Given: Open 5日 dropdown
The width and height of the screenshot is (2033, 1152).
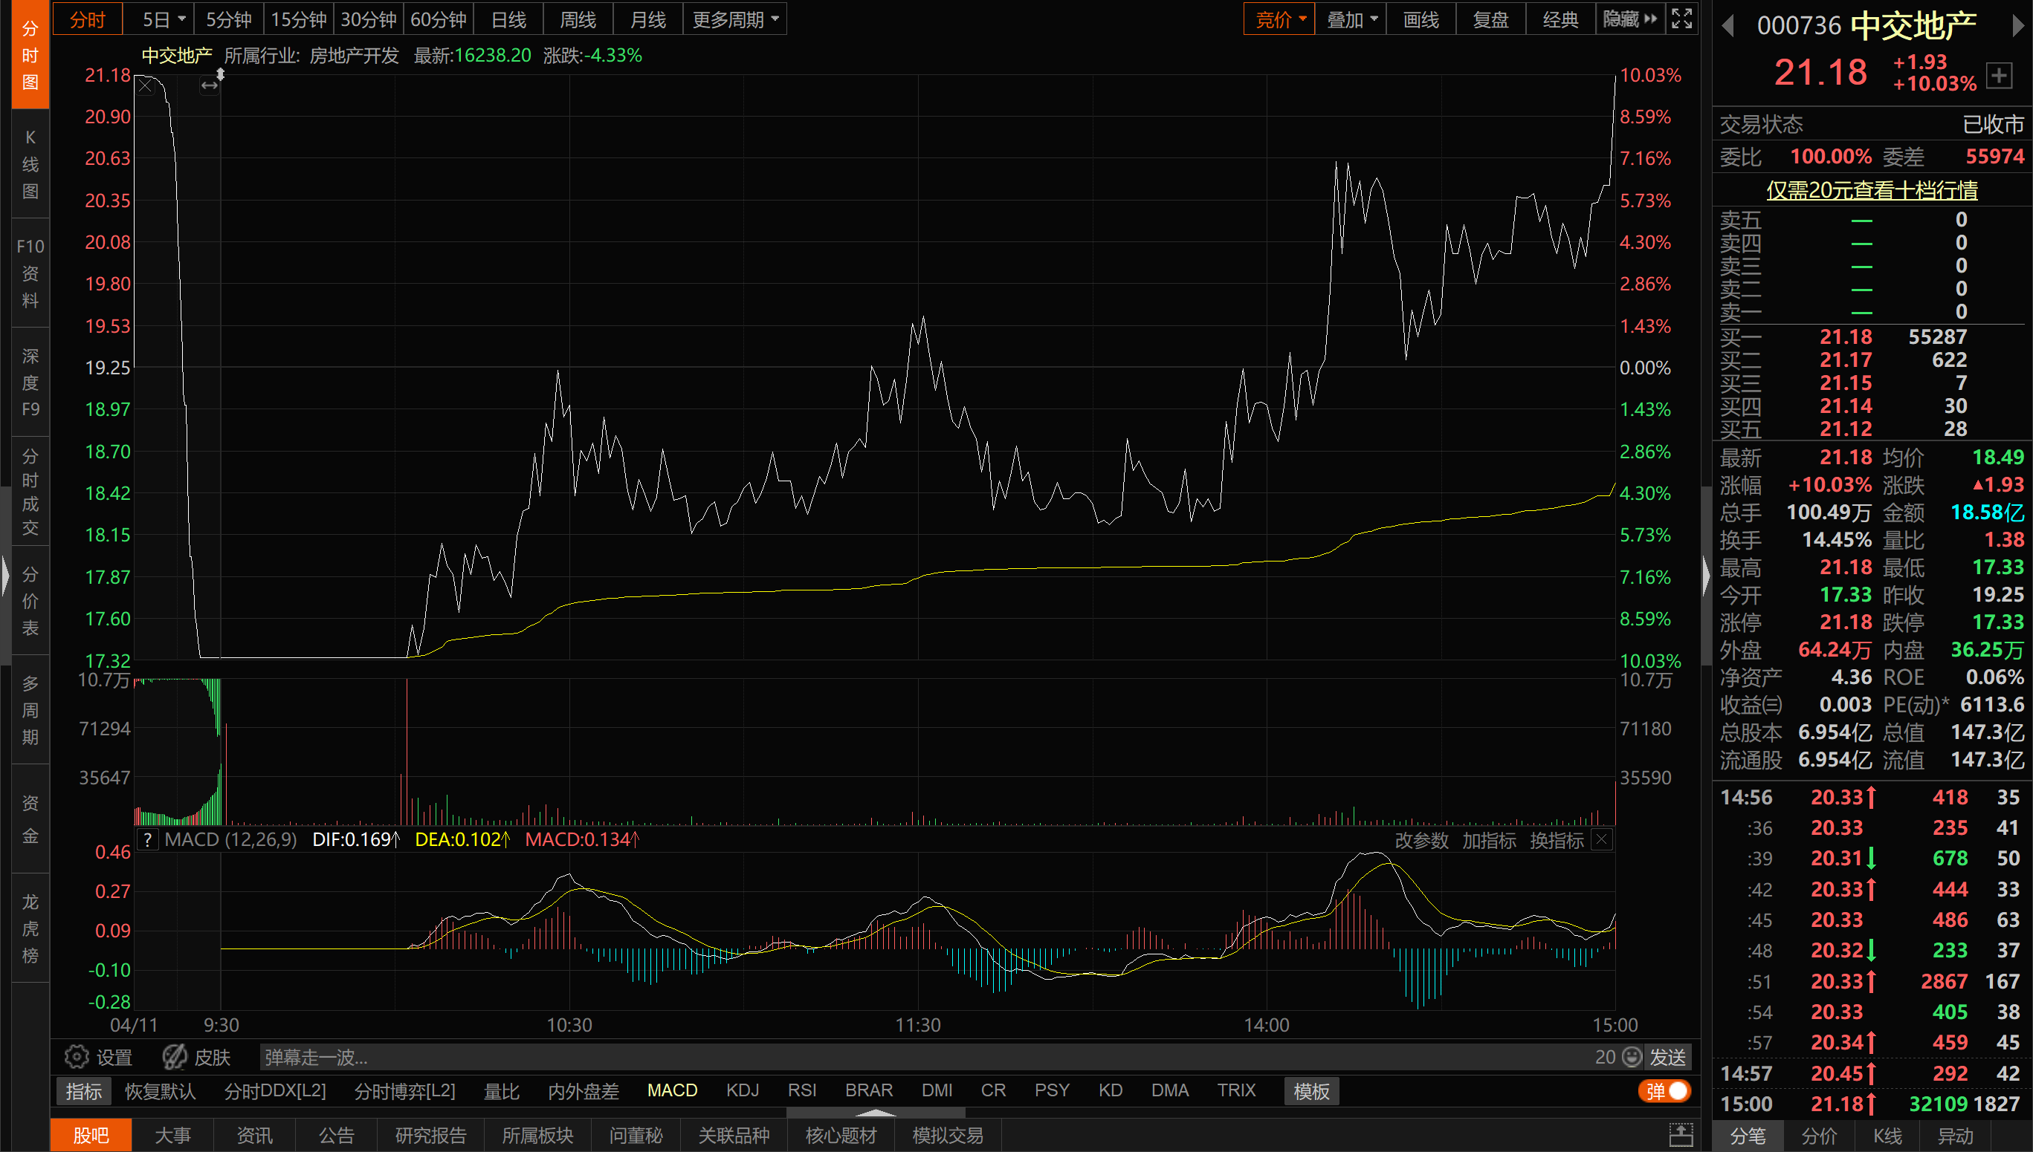Looking at the screenshot, I should [x=165, y=19].
